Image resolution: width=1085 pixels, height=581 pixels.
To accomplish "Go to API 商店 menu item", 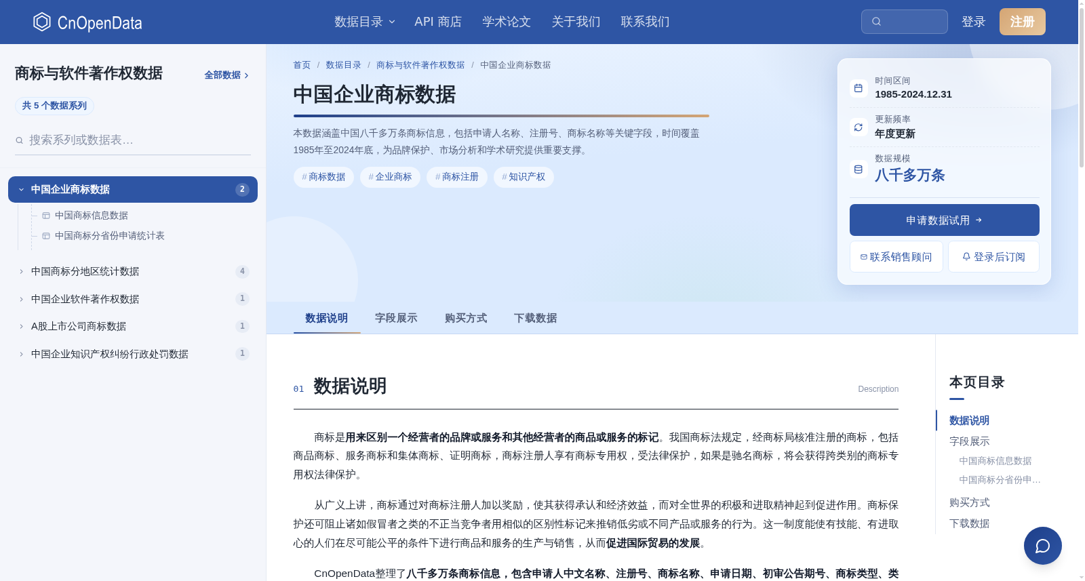I will [438, 22].
